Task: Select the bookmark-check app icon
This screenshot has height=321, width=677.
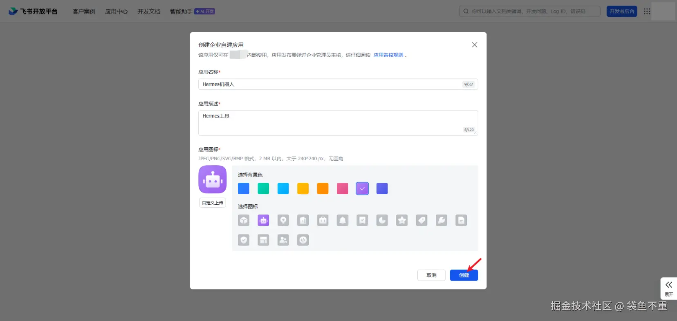Action: (x=362, y=221)
